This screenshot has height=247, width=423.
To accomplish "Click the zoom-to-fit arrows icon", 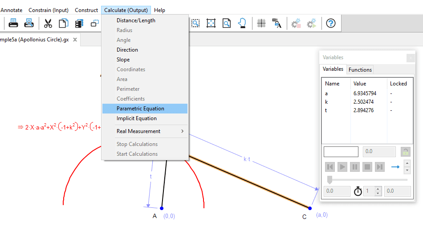I will [211, 24].
